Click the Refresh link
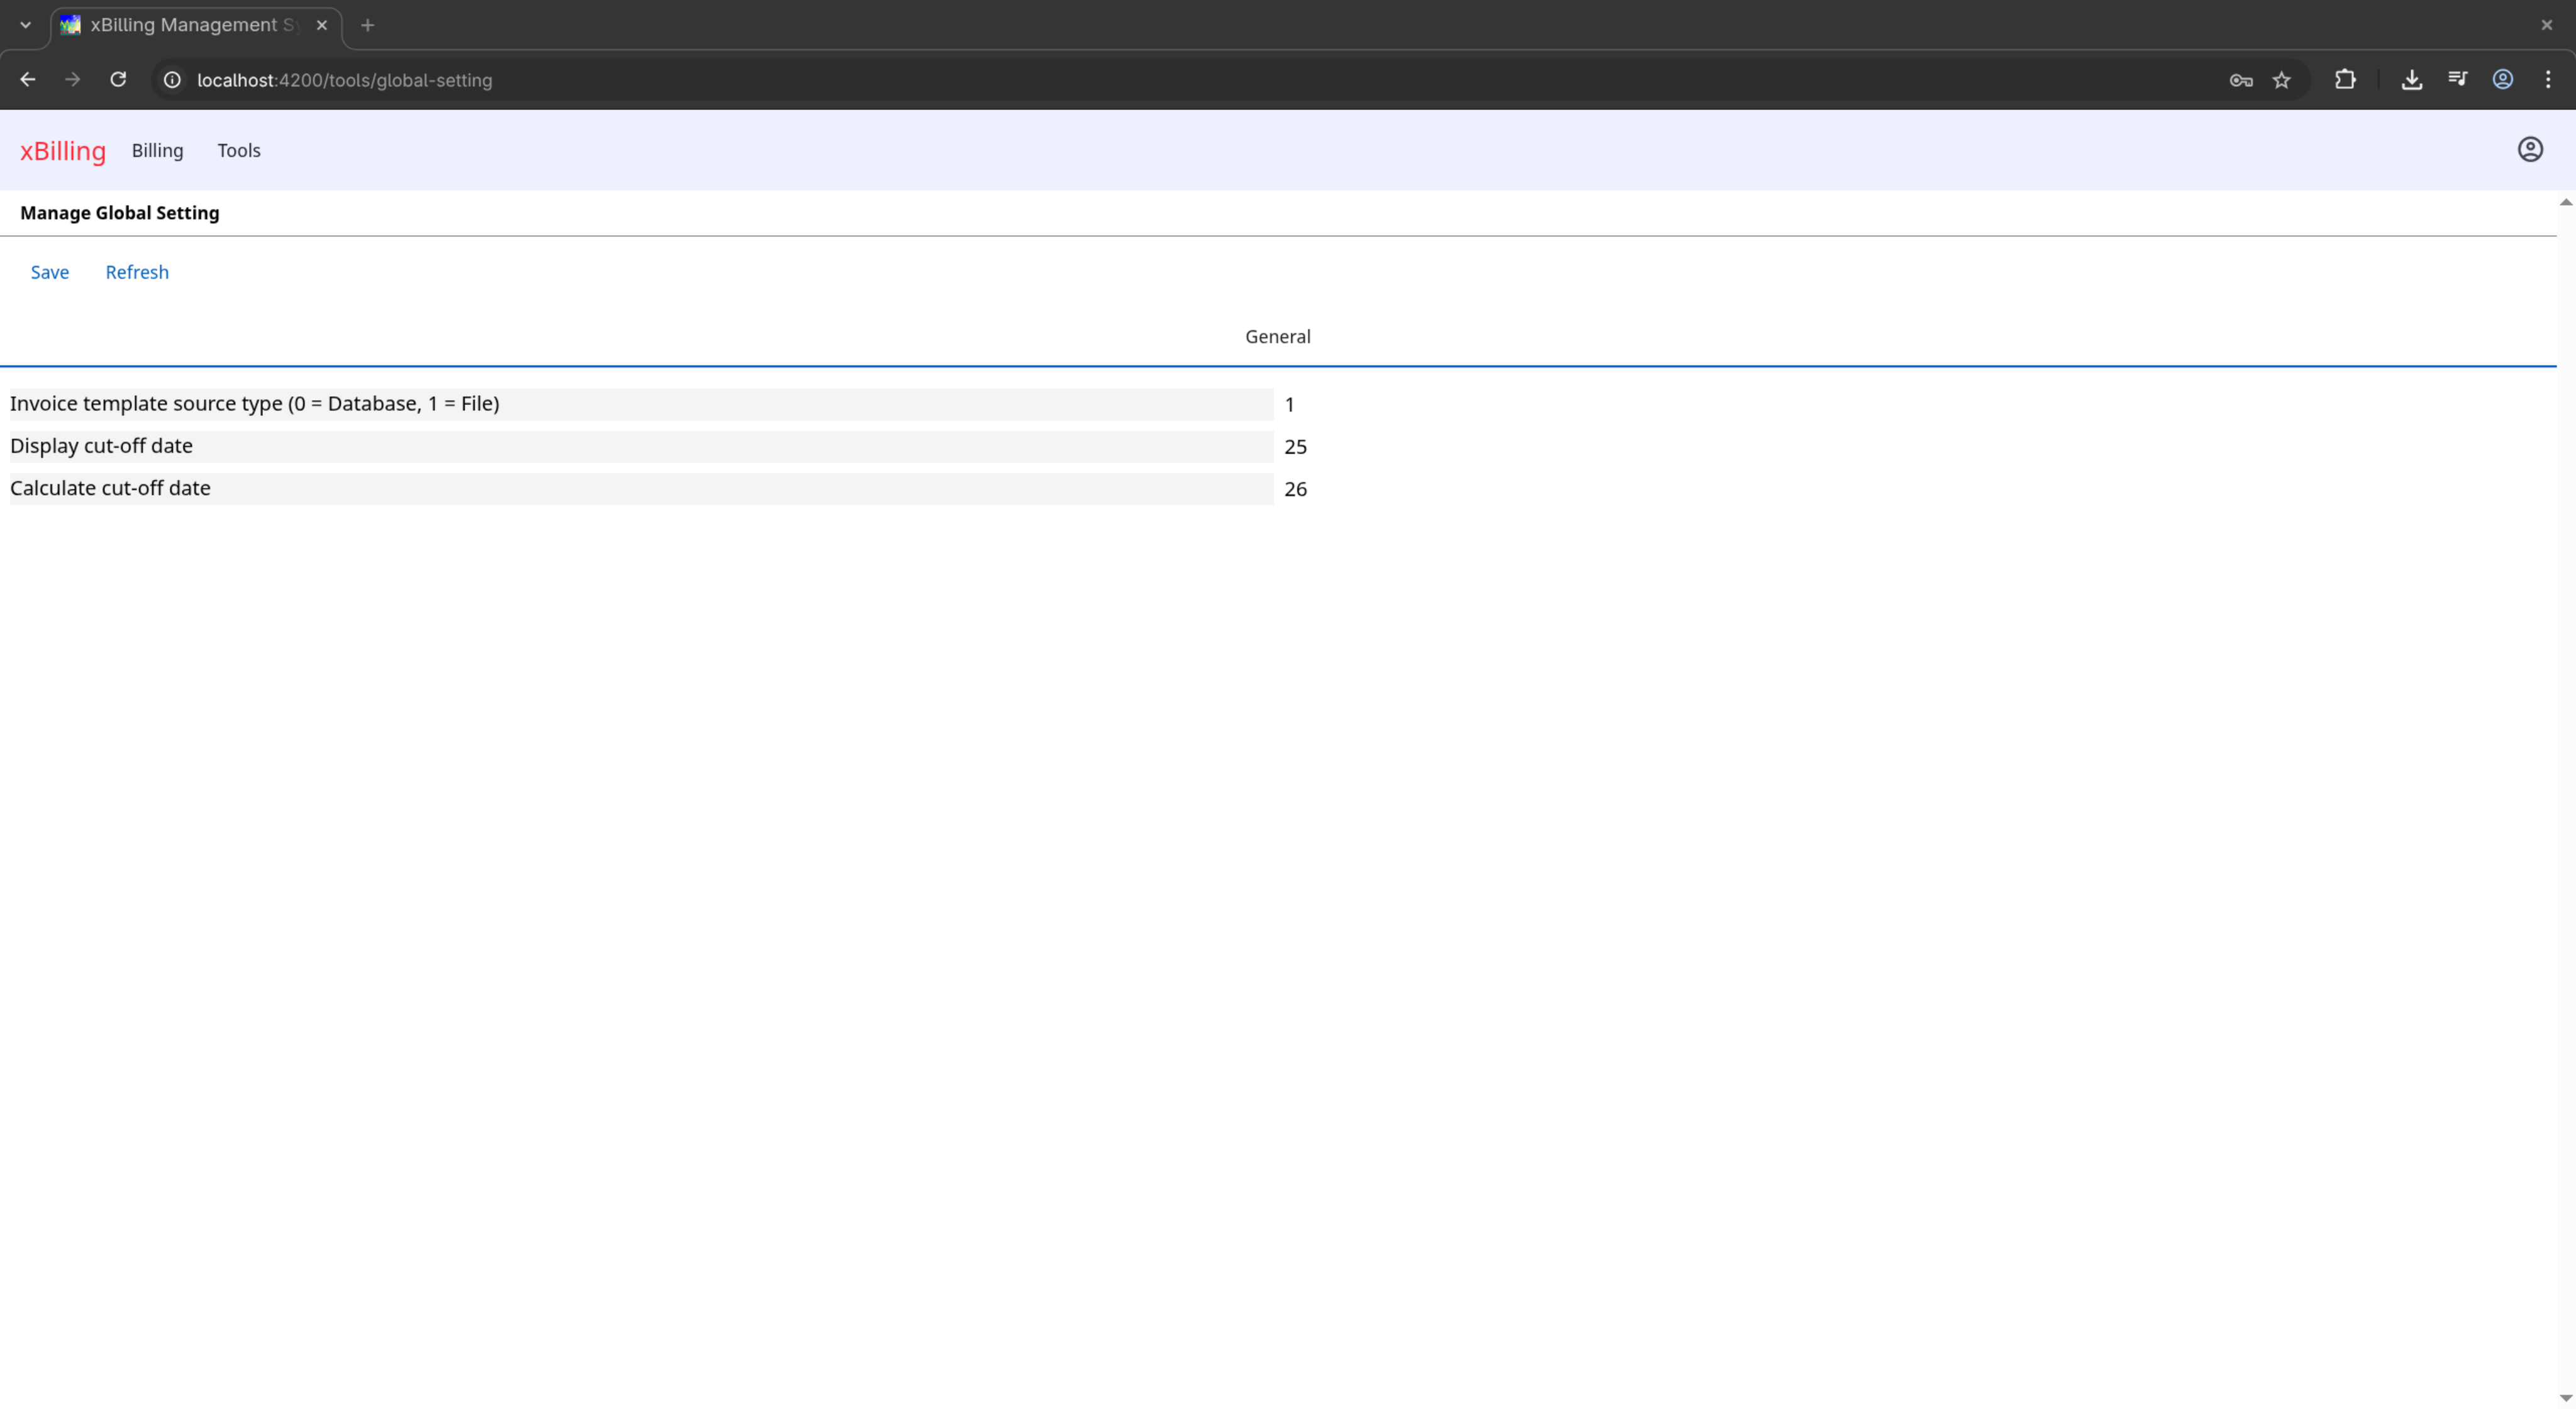The width and height of the screenshot is (2576, 1409). pyautogui.click(x=137, y=272)
